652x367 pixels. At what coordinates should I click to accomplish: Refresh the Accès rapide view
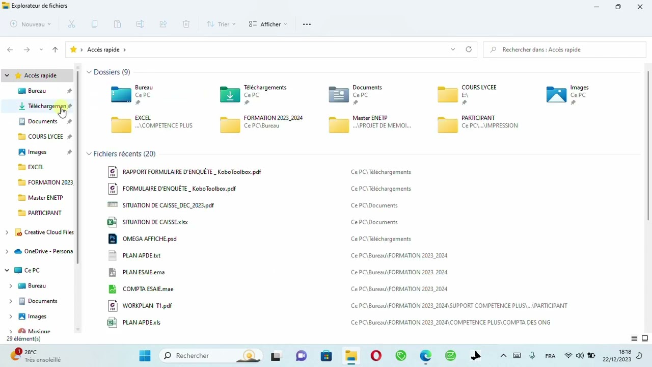point(469,49)
